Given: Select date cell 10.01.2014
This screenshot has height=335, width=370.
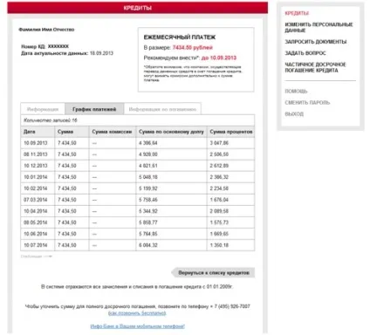Looking at the screenshot, I should coord(36,177).
